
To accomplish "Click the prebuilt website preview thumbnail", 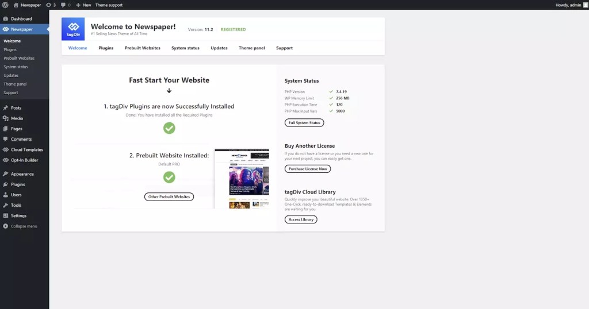I will click(242, 179).
